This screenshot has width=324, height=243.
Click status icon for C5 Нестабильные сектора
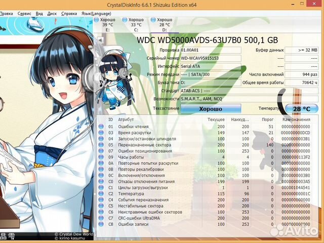101,206
